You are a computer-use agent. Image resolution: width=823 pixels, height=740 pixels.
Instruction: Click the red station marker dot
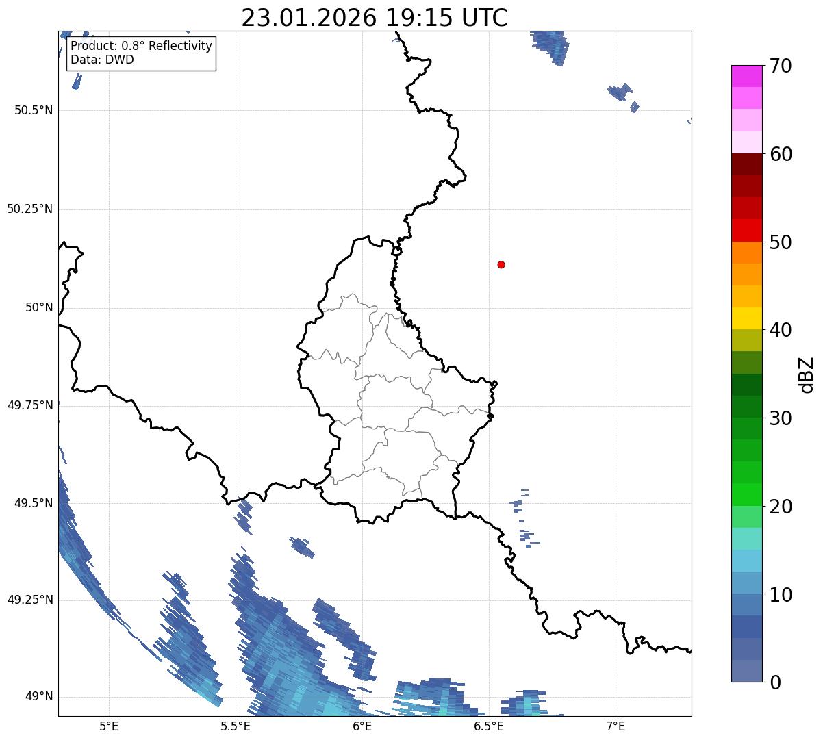click(501, 264)
